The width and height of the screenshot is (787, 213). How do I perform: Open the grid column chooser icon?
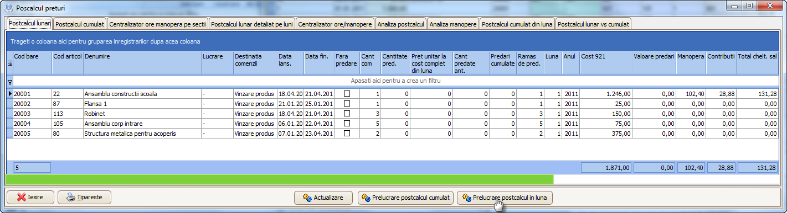click(x=9, y=63)
